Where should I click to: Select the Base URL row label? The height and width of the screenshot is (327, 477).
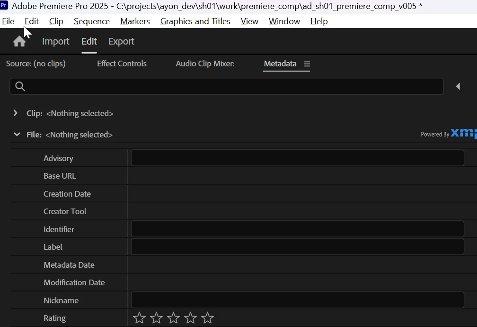coord(60,176)
